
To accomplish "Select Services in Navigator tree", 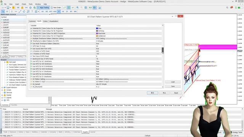I will [x=9, y=92].
